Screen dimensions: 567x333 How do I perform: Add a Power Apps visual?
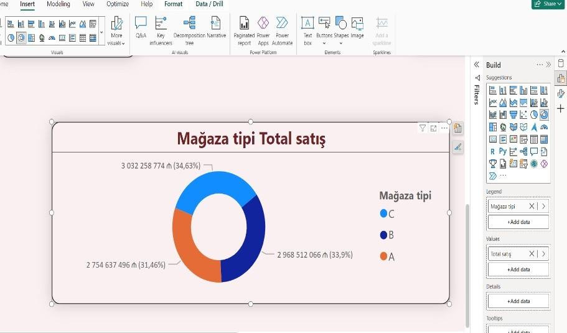(263, 30)
